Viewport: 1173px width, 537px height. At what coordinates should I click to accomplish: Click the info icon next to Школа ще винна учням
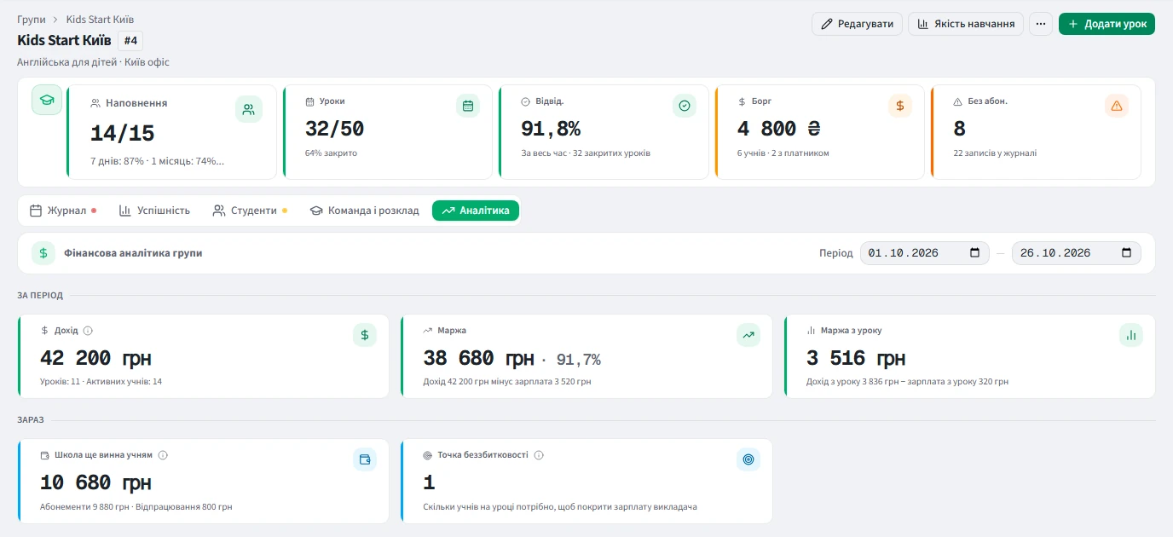point(163,455)
